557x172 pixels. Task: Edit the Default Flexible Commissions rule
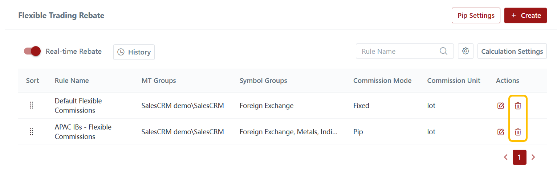(501, 106)
